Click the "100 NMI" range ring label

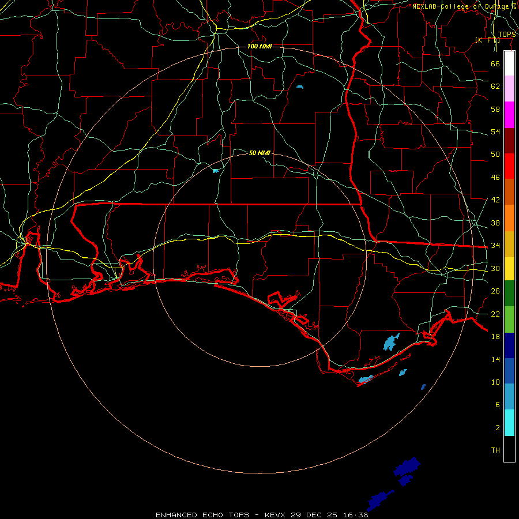[259, 46]
